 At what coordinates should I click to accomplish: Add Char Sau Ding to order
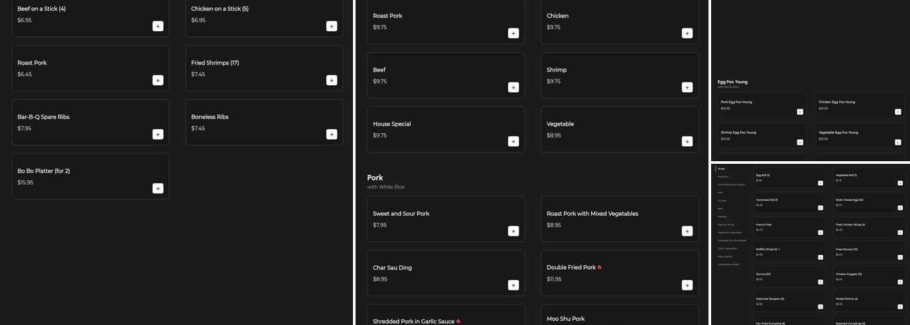[513, 285]
